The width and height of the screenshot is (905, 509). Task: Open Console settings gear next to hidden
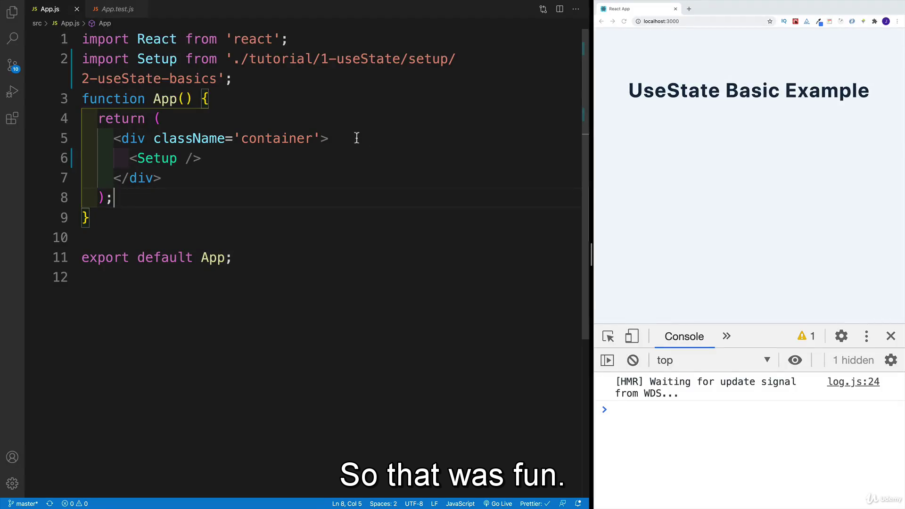[x=891, y=360]
